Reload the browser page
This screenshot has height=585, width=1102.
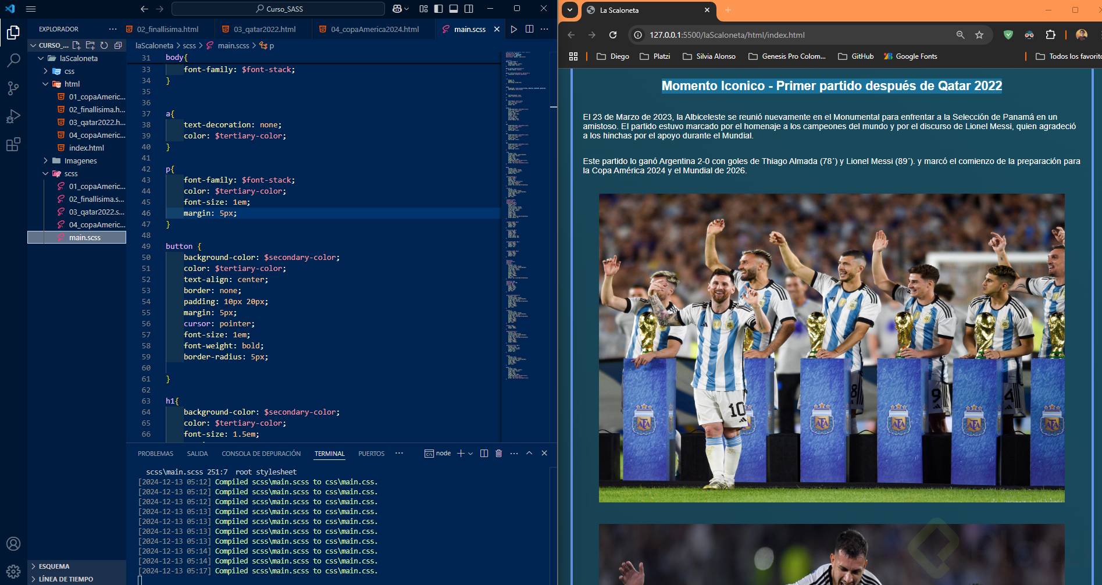(x=612, y=35)
